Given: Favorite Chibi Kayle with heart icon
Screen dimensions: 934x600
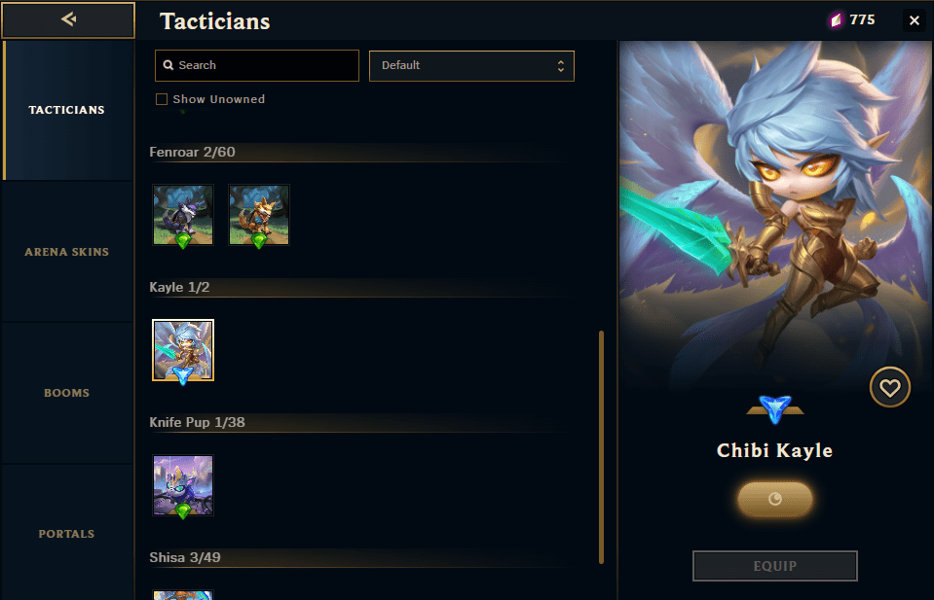Looking at the screenshot, I should 890,388.
